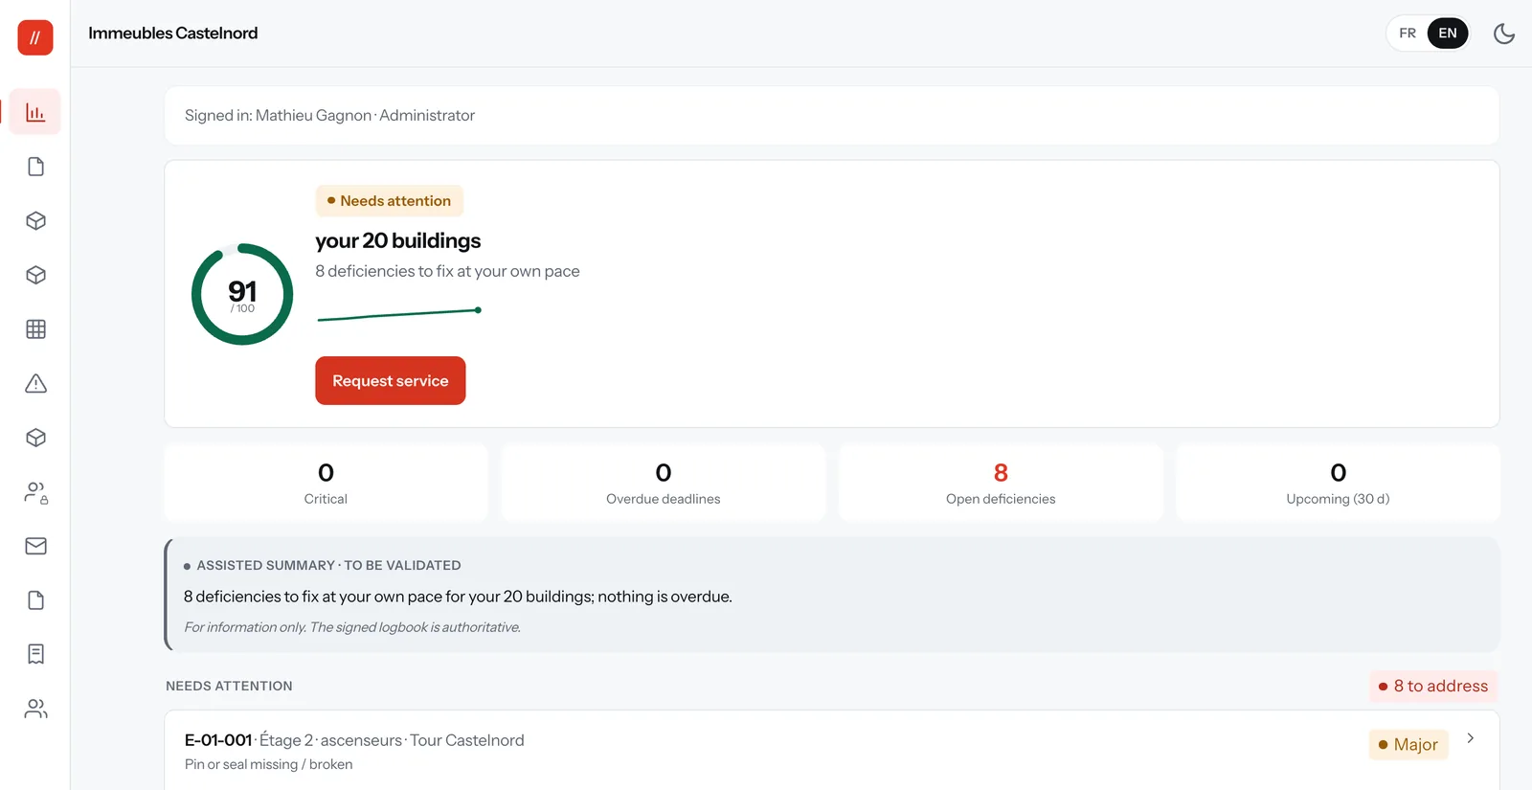
Task: Open the envelope messages sidebar icon
Action: (x=35, y=546)
